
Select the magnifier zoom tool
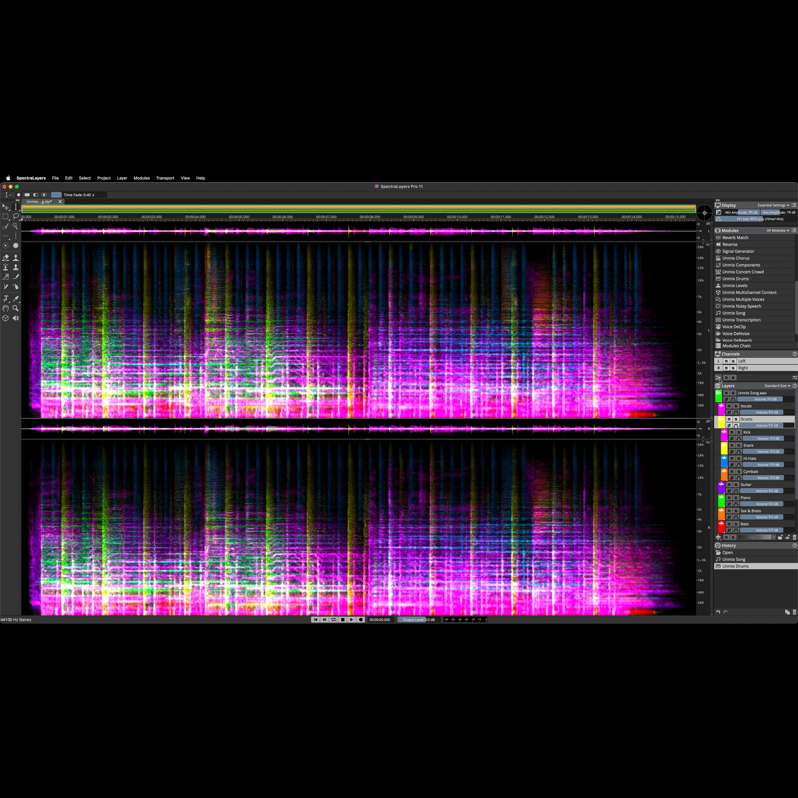16,308
